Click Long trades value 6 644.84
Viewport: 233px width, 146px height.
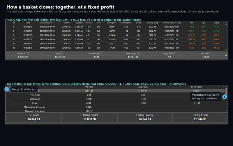click(143, 91)
